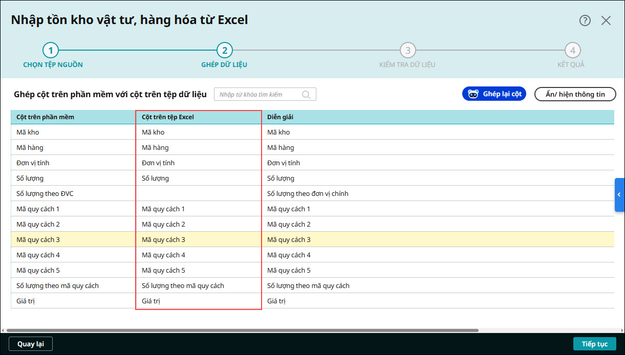Viewport: 625px width, 355px height.
Task: Focus the keyword search input field
Action: point(258,94)
